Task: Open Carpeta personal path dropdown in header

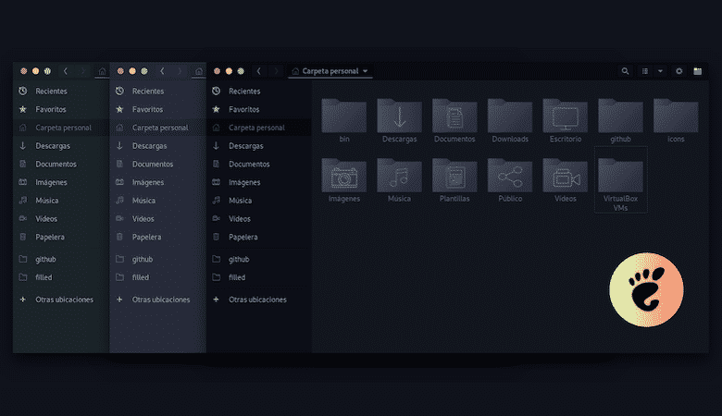Action: coord(330,71)
